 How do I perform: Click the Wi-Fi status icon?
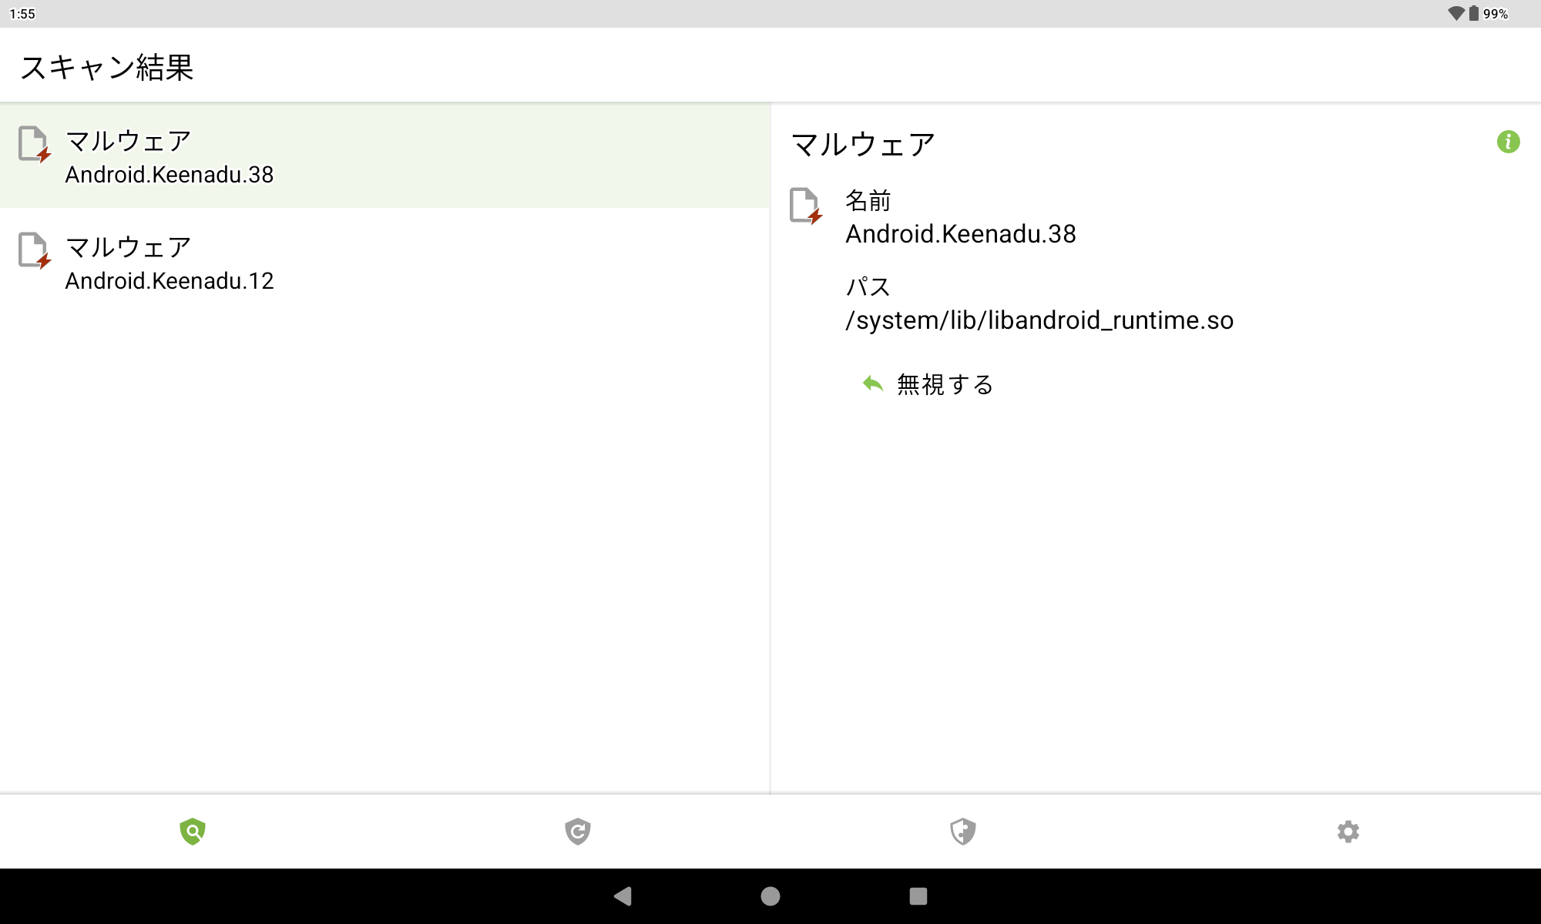coord(1455,13)
